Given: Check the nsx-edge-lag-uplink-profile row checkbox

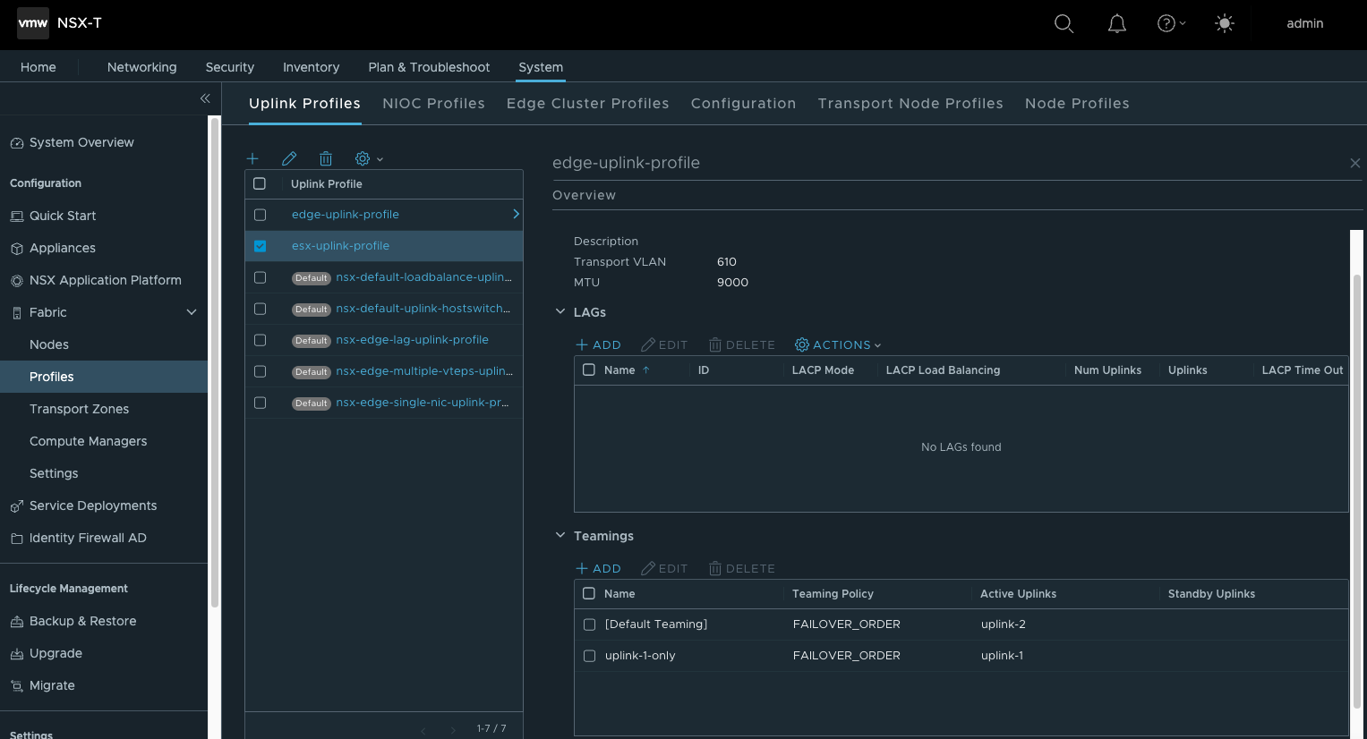Looking at the screenshot, I should [x=260, y=340].
